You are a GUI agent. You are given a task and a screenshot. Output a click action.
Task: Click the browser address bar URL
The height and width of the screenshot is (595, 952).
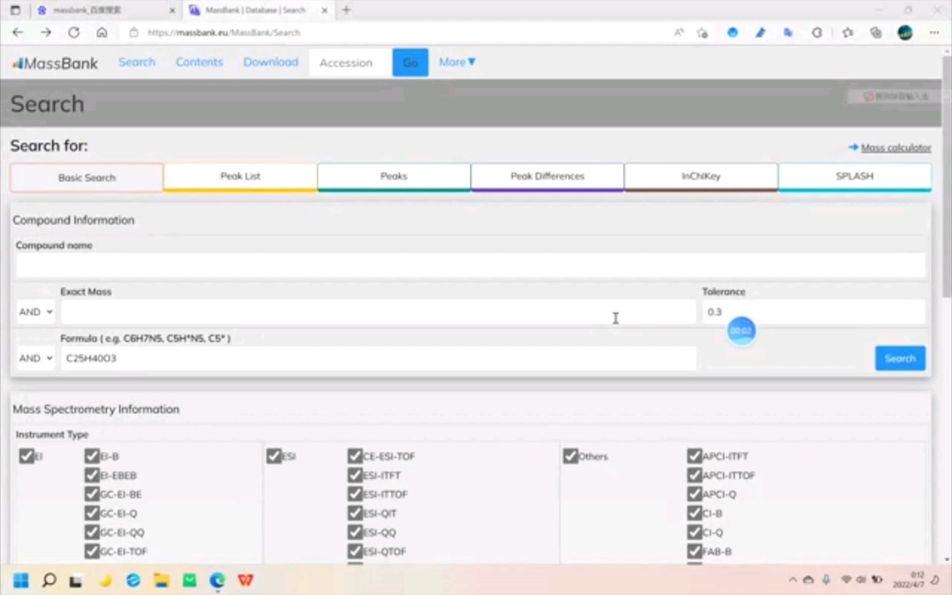click(x=224, y=33)
